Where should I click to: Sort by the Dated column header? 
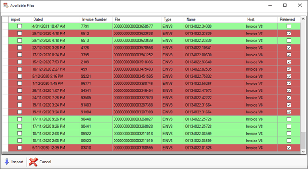pos(55,19)
